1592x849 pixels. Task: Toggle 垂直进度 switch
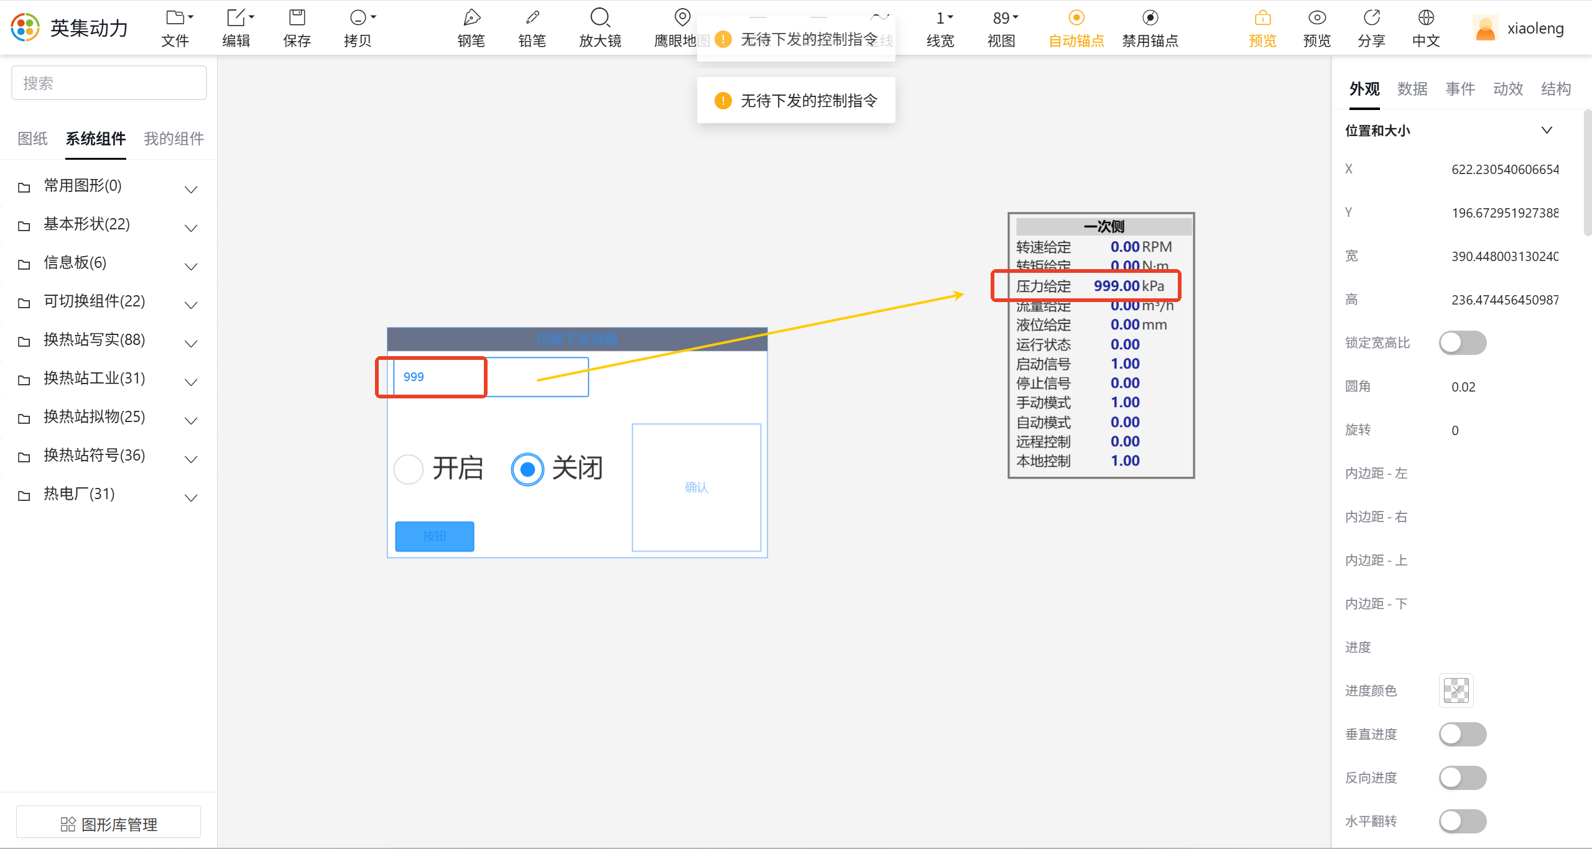[1463, 734]
